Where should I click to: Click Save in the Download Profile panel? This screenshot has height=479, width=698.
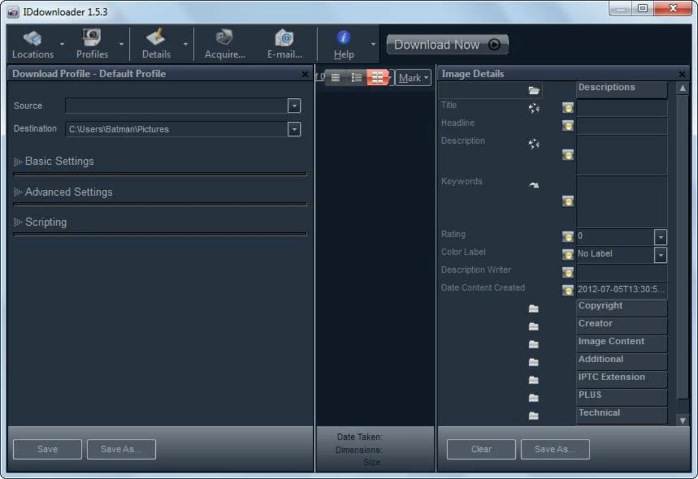pos(47,449)
